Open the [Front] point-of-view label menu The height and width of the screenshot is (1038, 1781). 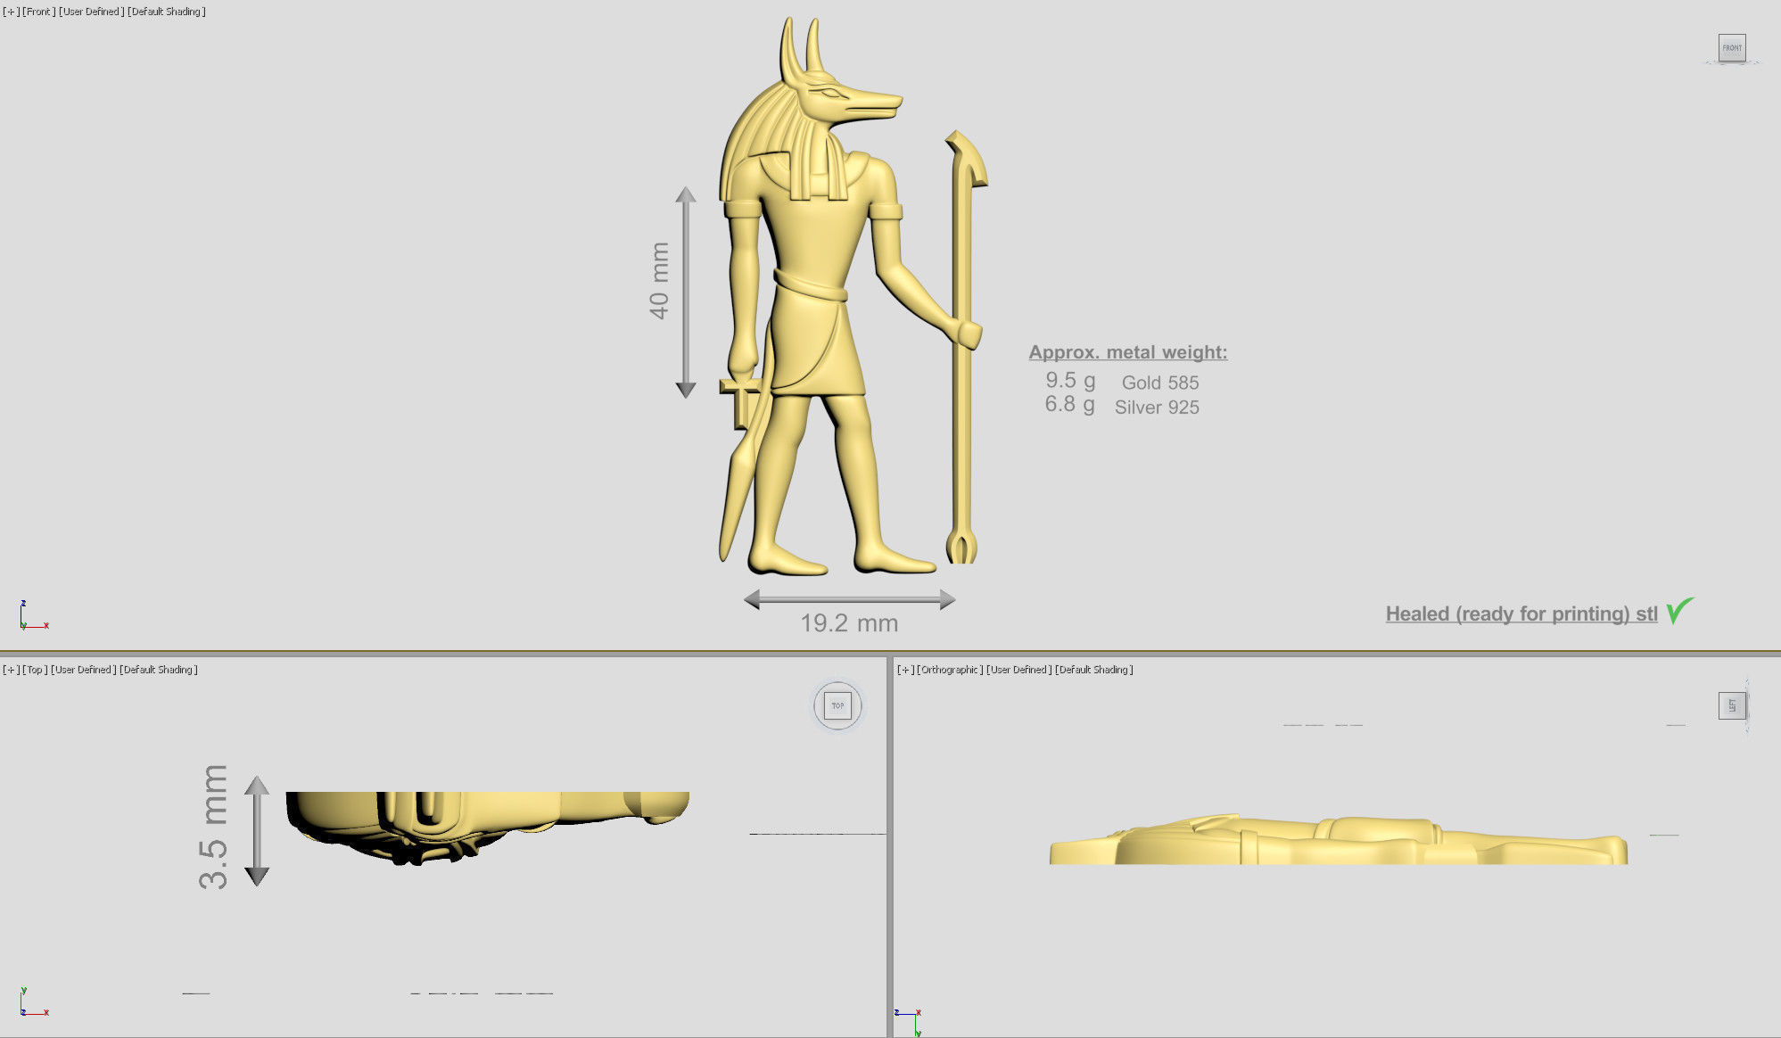(37, 12)
